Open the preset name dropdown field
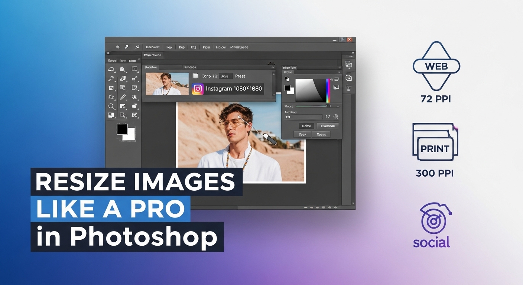The height and width of the screenshot is (285, 523). [225, 76]
